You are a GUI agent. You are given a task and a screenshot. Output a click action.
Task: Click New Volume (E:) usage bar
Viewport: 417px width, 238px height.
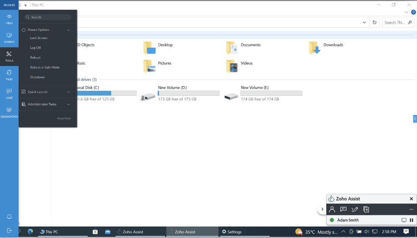pyautogui.click(x=271, y=93)
